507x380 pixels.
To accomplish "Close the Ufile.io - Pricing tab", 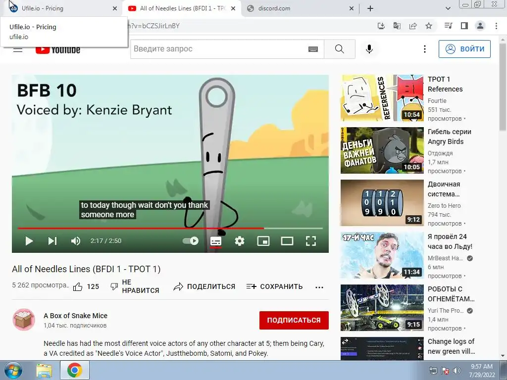I will 115,8.
